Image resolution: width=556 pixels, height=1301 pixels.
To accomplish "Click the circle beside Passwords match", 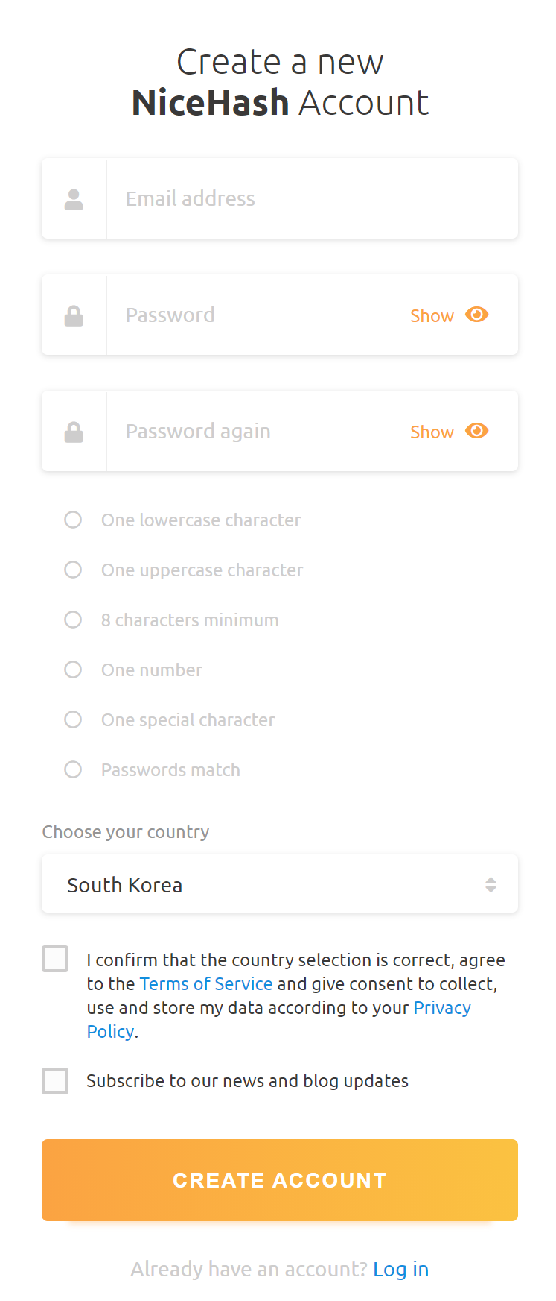I will [x=73, y=769].
